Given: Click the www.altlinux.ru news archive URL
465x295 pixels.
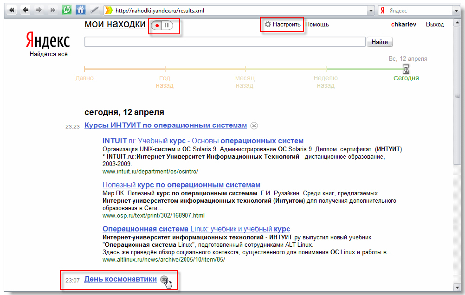Looking at the screenshot, I should (164, 259).
